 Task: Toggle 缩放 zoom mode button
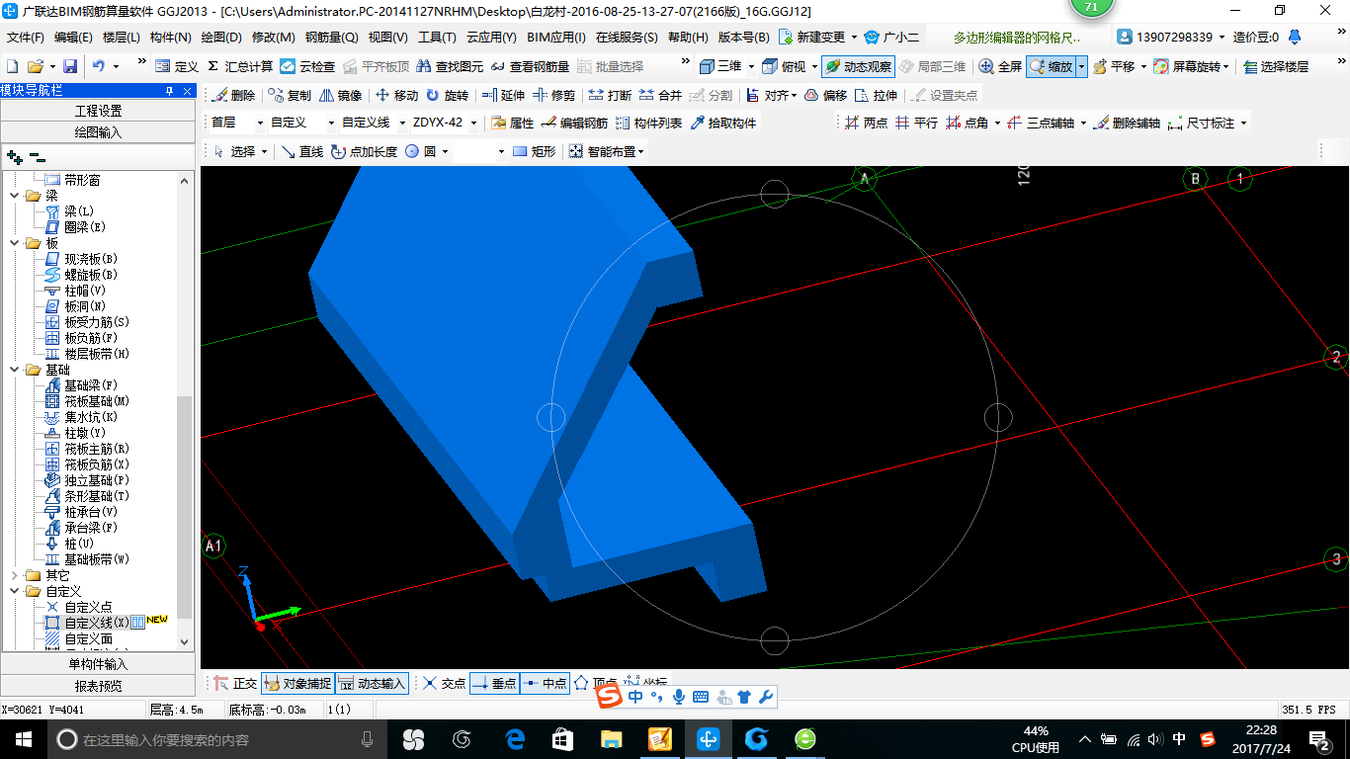(x=1051, y=66)
